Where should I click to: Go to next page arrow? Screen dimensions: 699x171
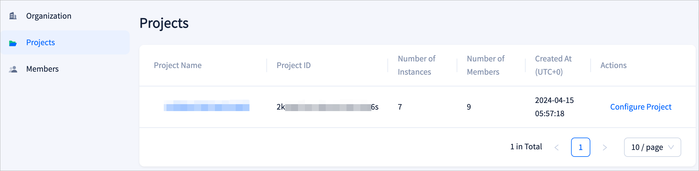tap(605, 148)
